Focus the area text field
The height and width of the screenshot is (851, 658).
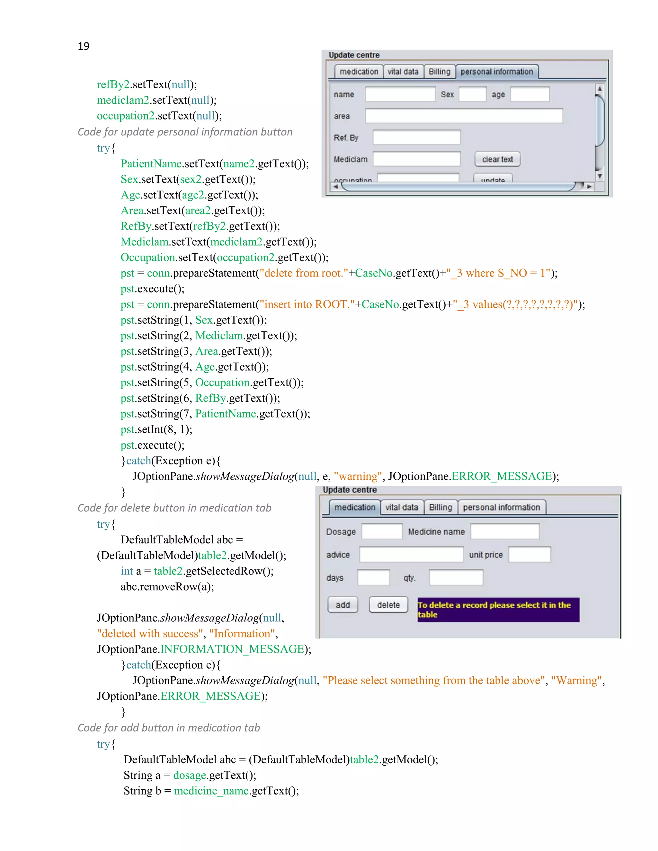point(464,116)
